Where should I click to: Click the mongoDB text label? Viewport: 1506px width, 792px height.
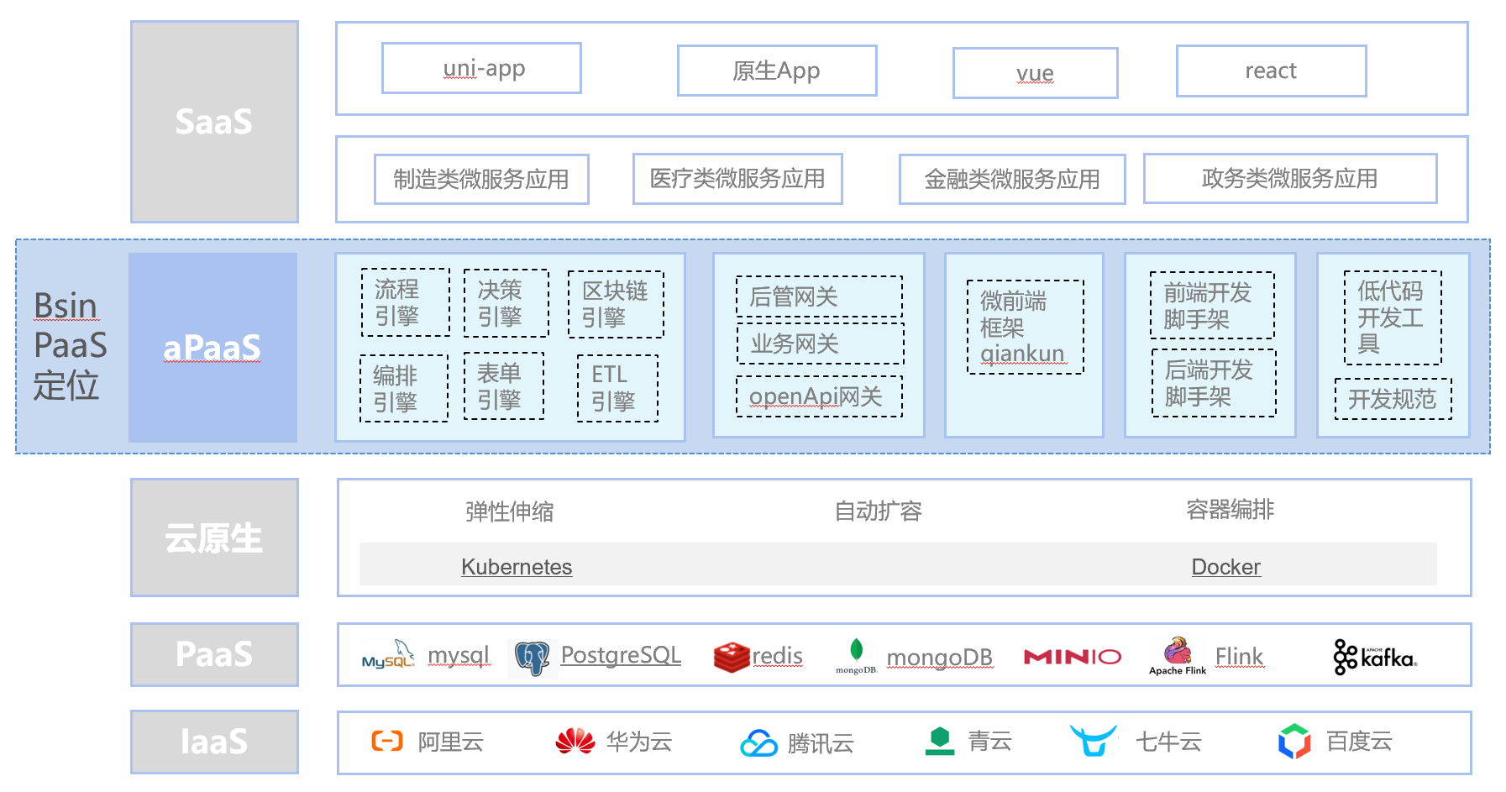coord(940,657)
